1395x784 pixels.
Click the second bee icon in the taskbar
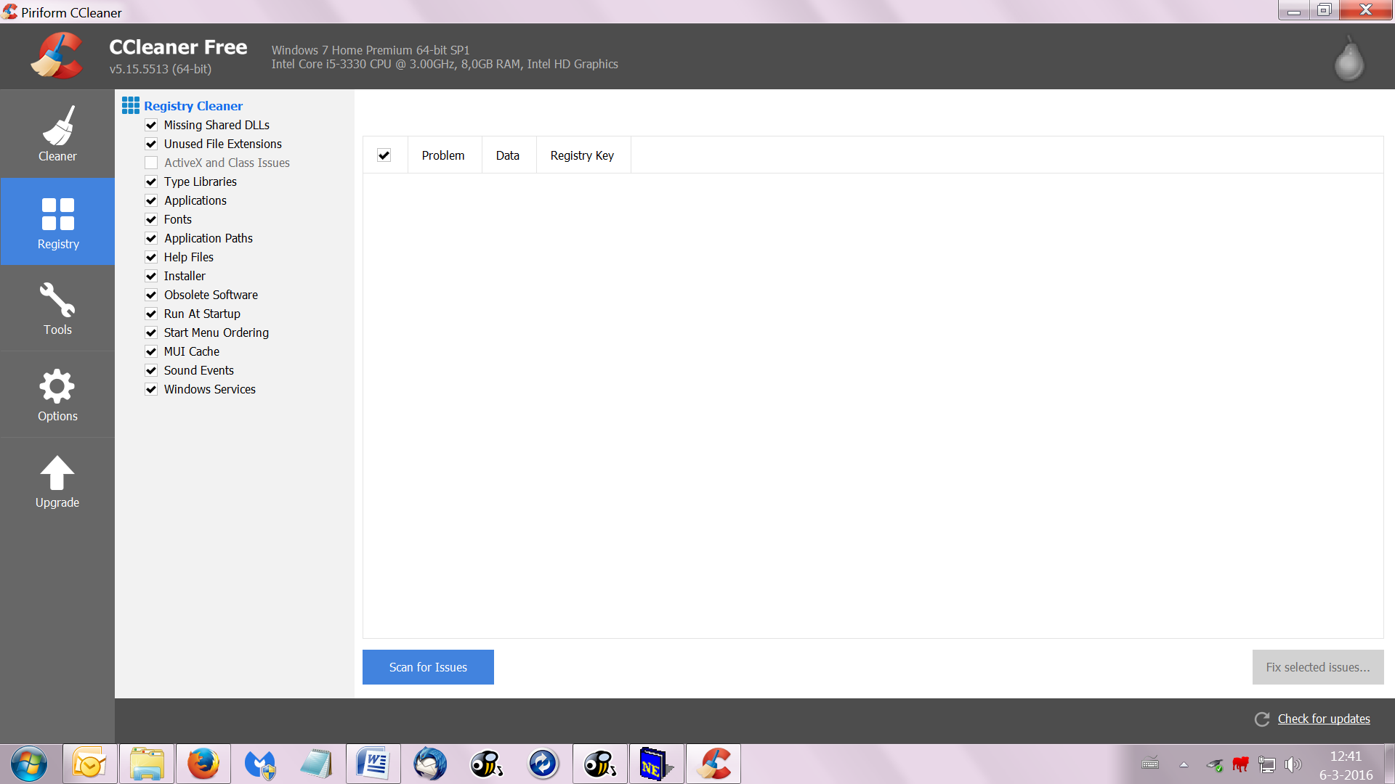pos(600,764)
